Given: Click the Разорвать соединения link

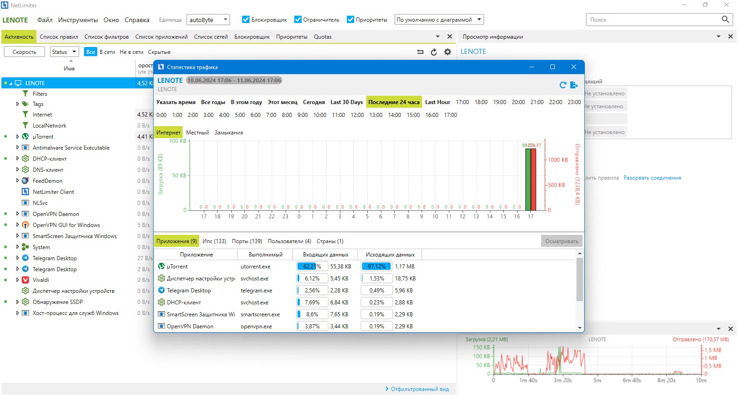Looking at the screenshot, I should pos(652,178).
